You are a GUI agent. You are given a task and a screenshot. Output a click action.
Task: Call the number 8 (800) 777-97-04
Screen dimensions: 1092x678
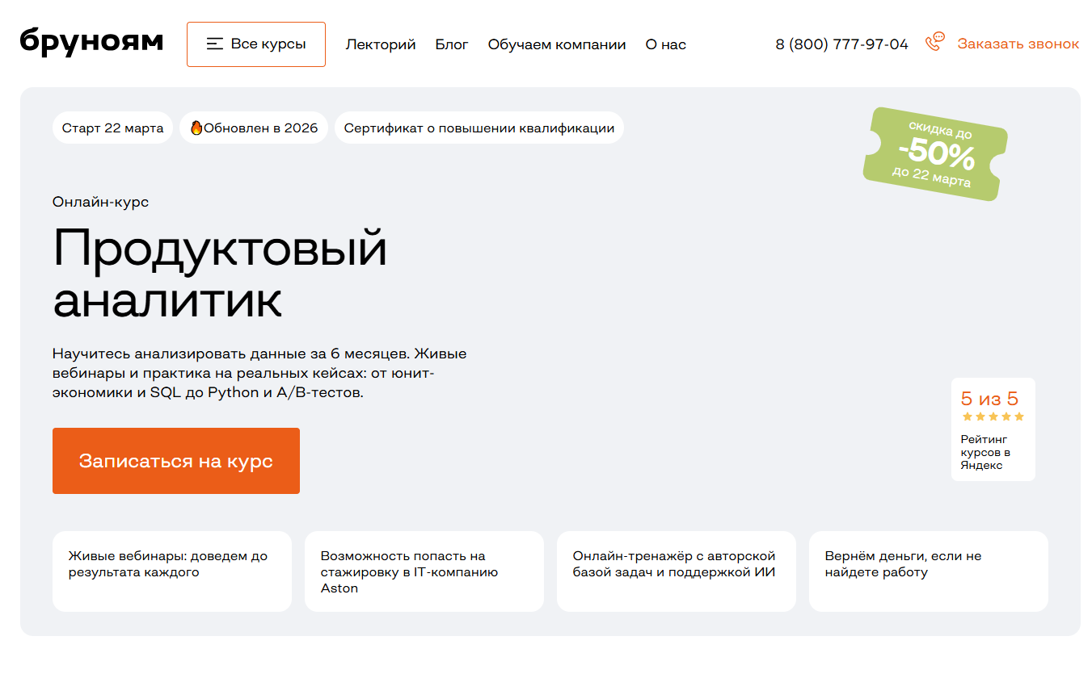point(841,44)
